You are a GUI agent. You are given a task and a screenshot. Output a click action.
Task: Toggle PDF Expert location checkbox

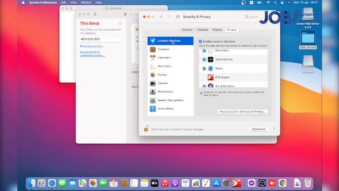click(x=204, y=77)
